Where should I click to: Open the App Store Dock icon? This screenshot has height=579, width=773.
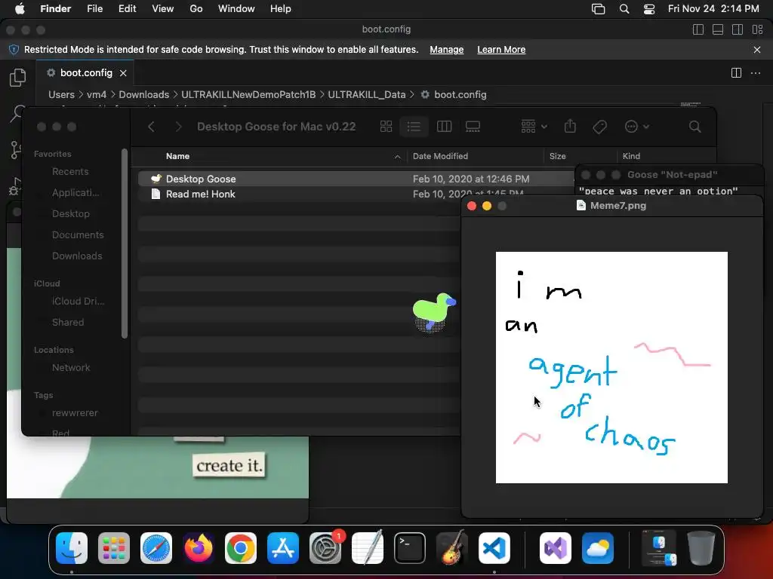coord(283,548)
